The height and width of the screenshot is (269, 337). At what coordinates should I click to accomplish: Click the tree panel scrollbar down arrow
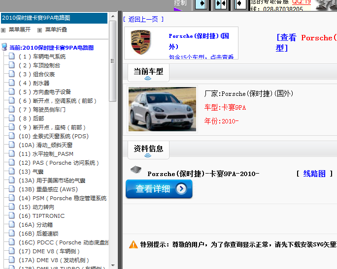coord(113,266)
